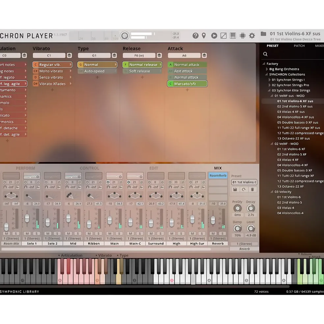The image size is (324, 324).
Task: Collapse 02 VelXF - MOD group
Action: pyautogui.click(x=272, y=144)
